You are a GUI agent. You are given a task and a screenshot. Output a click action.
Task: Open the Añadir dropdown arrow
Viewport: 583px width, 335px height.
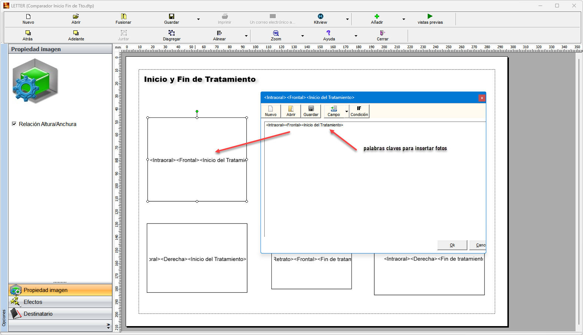click(x=404, y=19)
